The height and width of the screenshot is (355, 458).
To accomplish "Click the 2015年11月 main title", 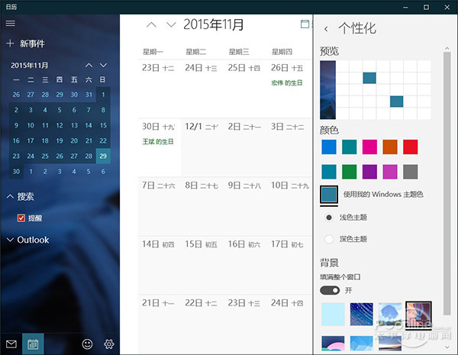I will pos(213,24).
